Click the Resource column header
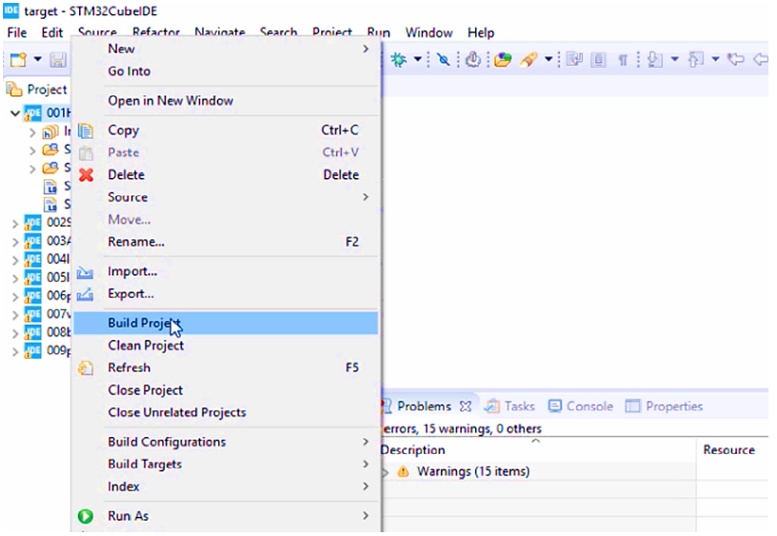The image size is (777, 536). point(732,449)
